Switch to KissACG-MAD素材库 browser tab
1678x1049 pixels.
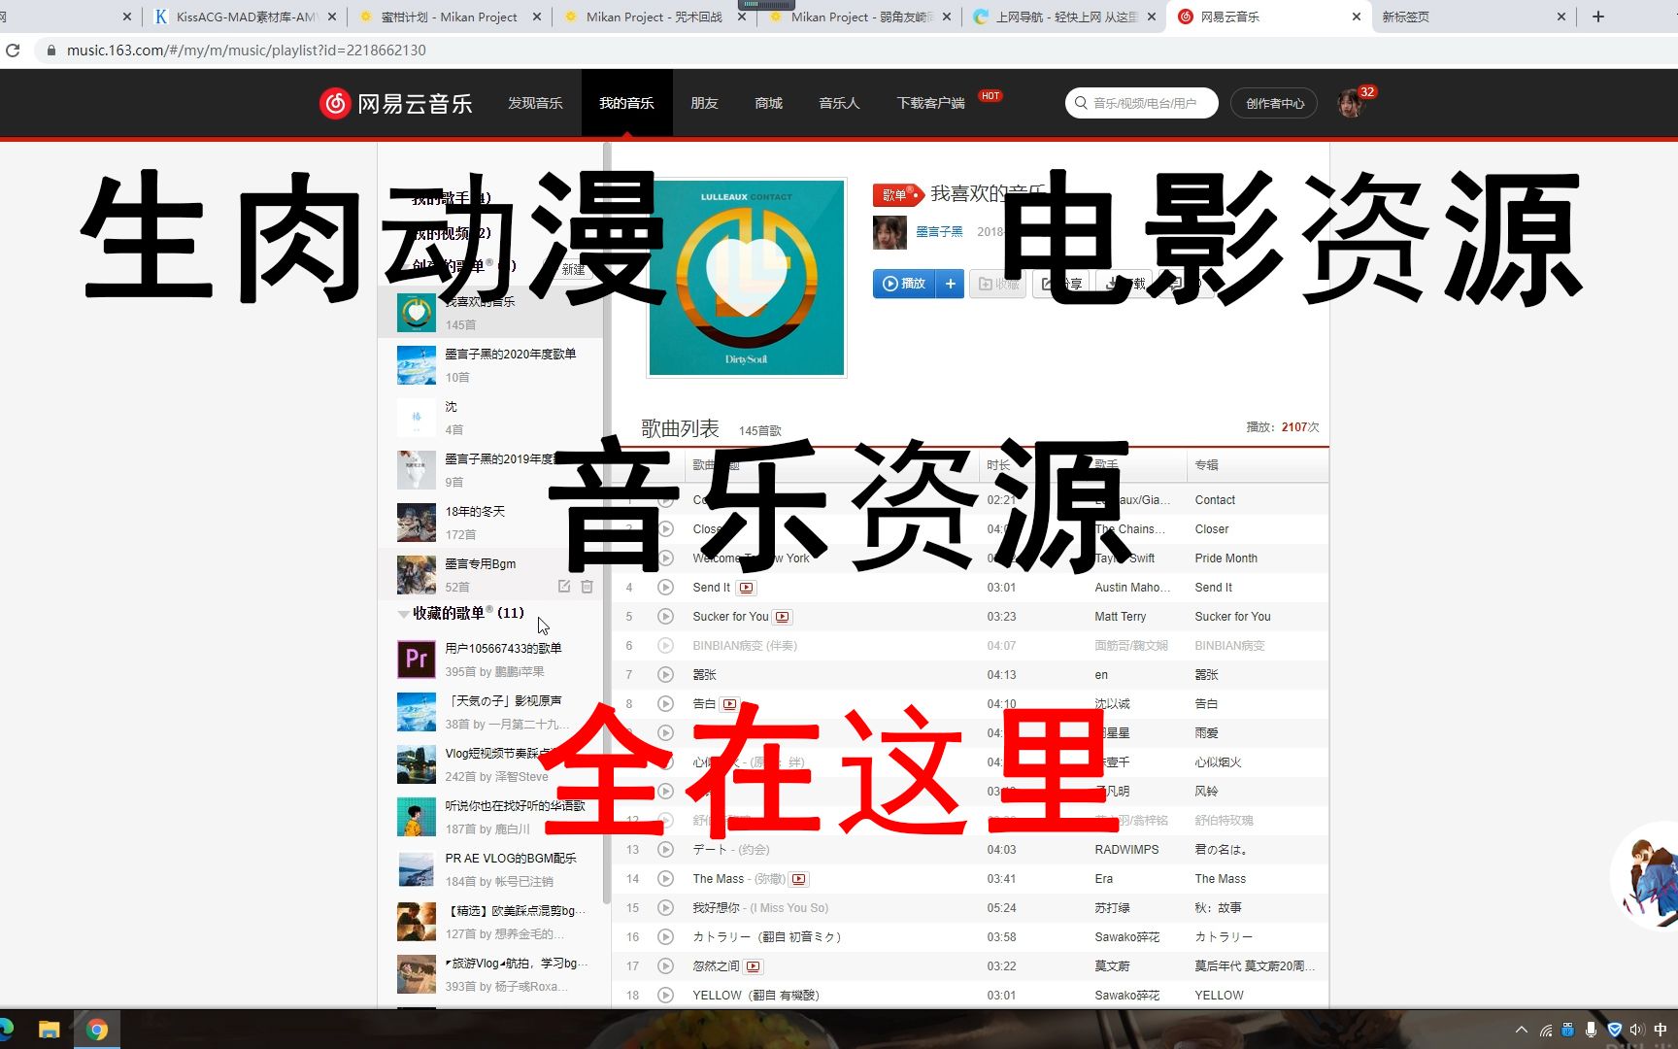coord(246,17)
